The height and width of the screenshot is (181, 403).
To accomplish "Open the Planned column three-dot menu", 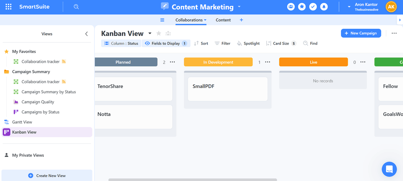I will [172, 62].
